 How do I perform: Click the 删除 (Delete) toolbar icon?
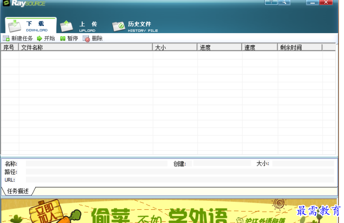pyautogui.click(x=86, y=39)
